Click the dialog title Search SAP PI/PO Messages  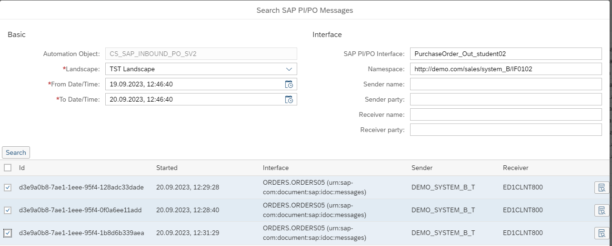coord(305,10)
